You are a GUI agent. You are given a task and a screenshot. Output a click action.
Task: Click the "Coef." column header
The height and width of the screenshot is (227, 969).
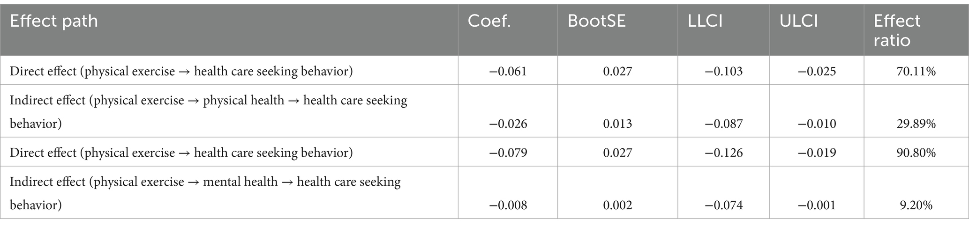pyautogui.click(x=489, y=22)
